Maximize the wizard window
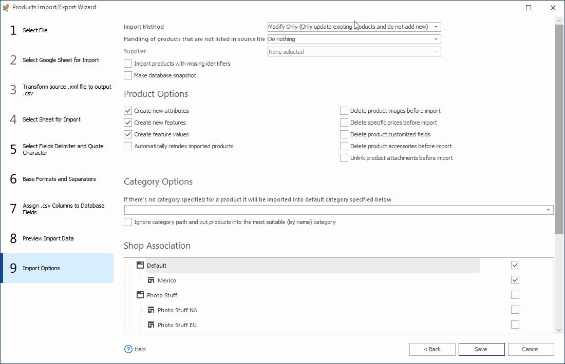 (x=529, y=8)
